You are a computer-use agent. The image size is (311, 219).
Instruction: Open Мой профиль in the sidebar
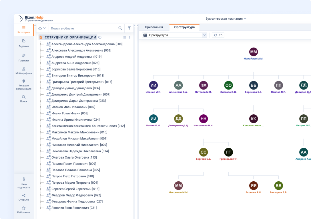(24, 70)
